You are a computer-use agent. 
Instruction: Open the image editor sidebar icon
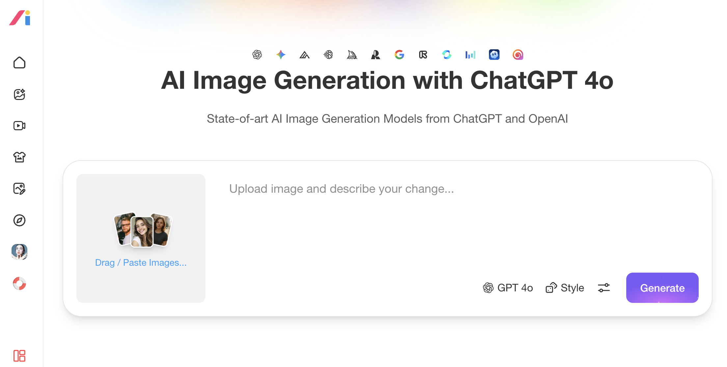point(19,189)
